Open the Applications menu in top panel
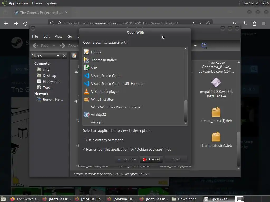 [19, 3]
